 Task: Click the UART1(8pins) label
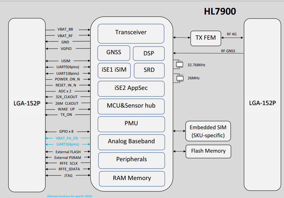click(x=68, y=74)
